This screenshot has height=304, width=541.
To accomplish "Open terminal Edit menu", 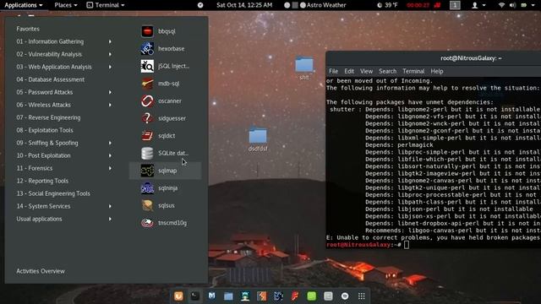I will [x=349, y=71].
